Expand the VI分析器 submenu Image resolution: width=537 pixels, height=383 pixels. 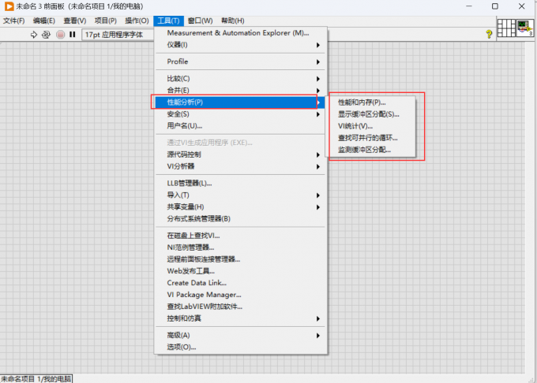coord(240,166)
